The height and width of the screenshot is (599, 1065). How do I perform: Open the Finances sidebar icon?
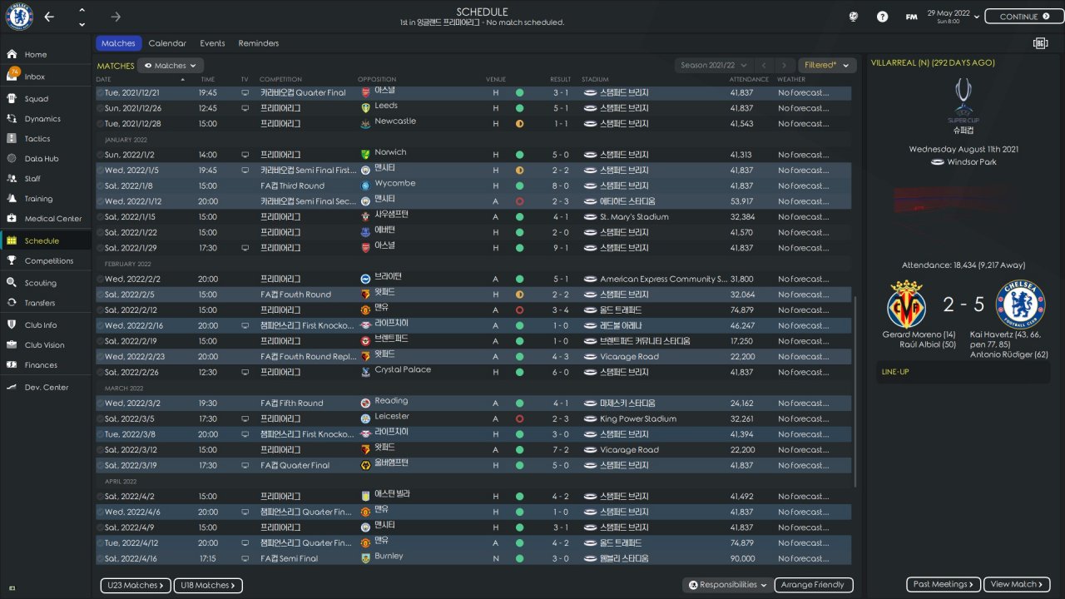(12, 364)
